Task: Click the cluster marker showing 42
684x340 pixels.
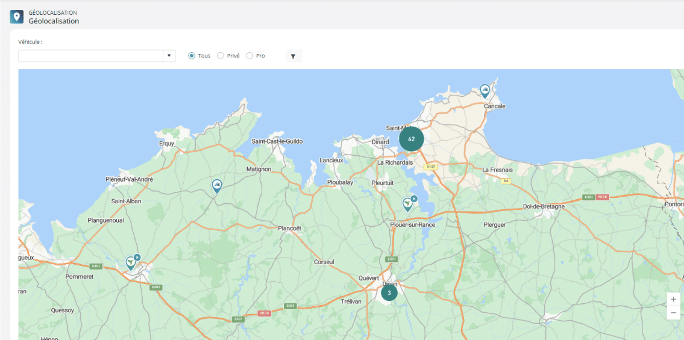Action: click(411, 139)
